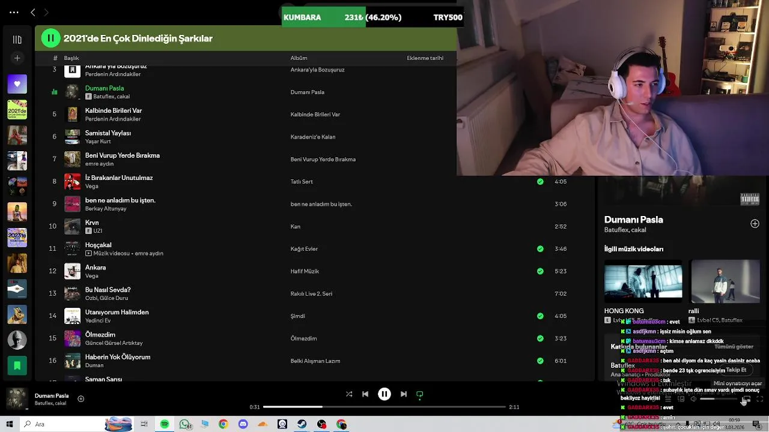Open the queue icon in the player bar
Viewport: 769px width, 432px height.
click(668, 399)
